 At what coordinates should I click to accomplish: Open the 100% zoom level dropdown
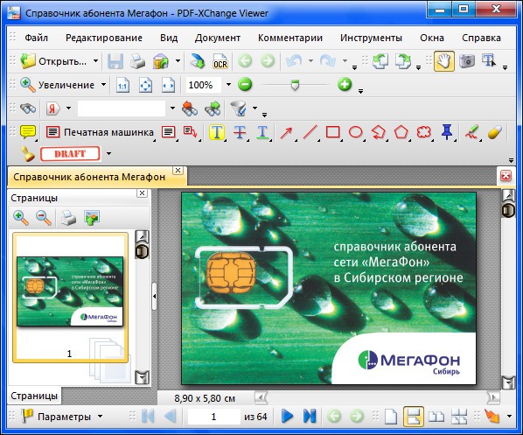228,85
